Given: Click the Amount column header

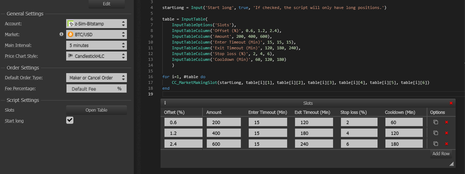Looking at the screenshot, I should click(x=214, y=112).
